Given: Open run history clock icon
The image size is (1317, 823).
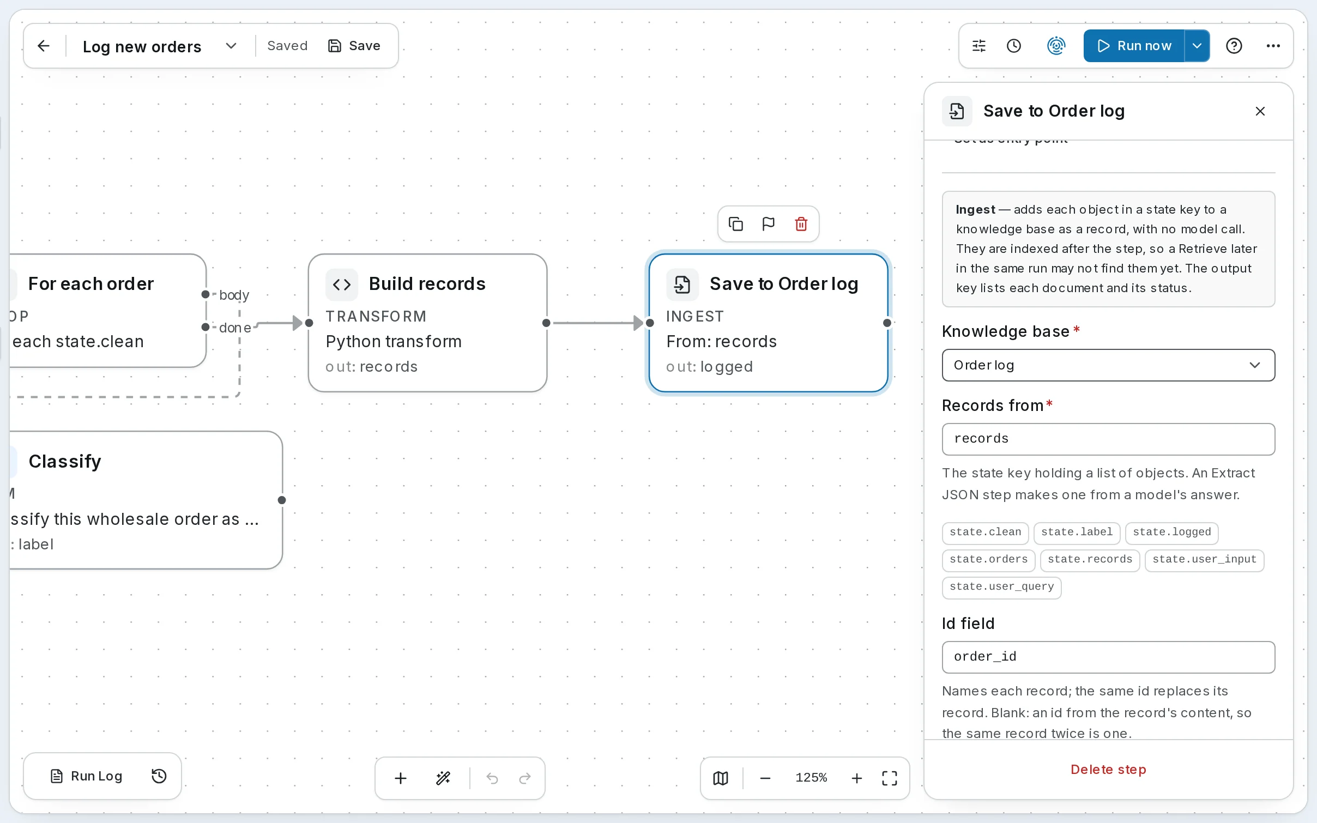Looking at the screenshot, I should coord(159,776).
